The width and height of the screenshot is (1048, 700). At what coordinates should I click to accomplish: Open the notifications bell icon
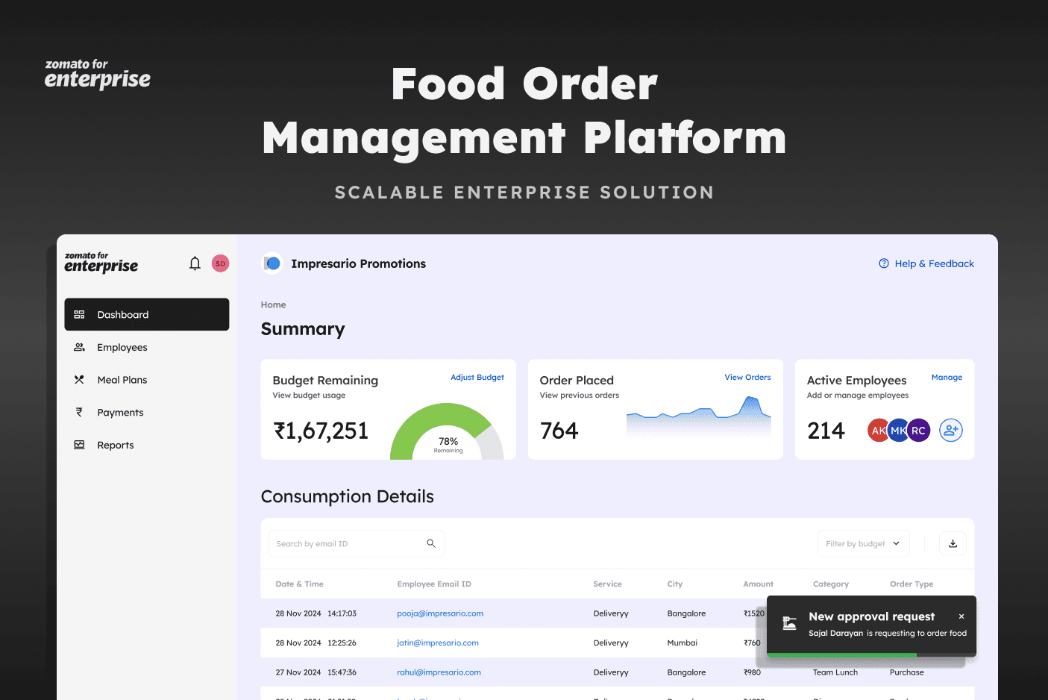[x=195, y=263]
